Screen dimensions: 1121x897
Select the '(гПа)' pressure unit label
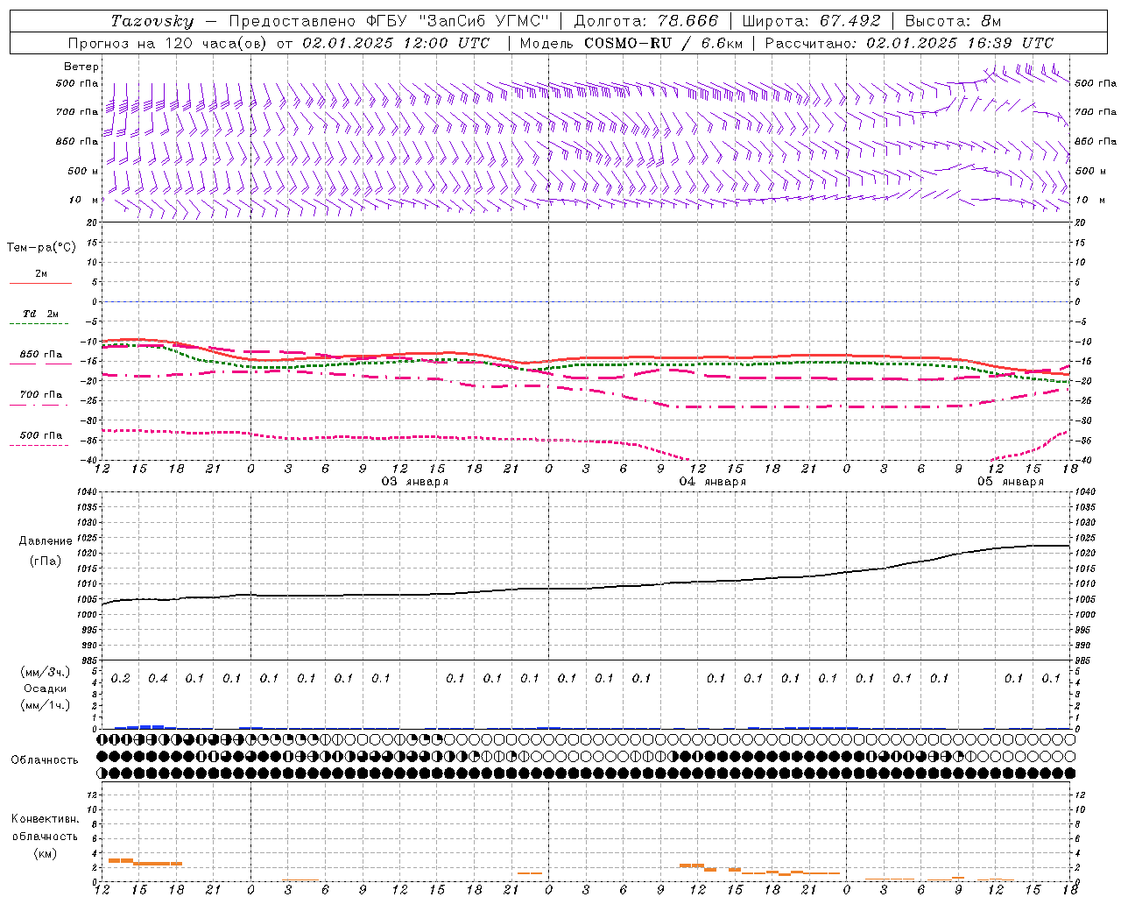[x=46, y=562]
